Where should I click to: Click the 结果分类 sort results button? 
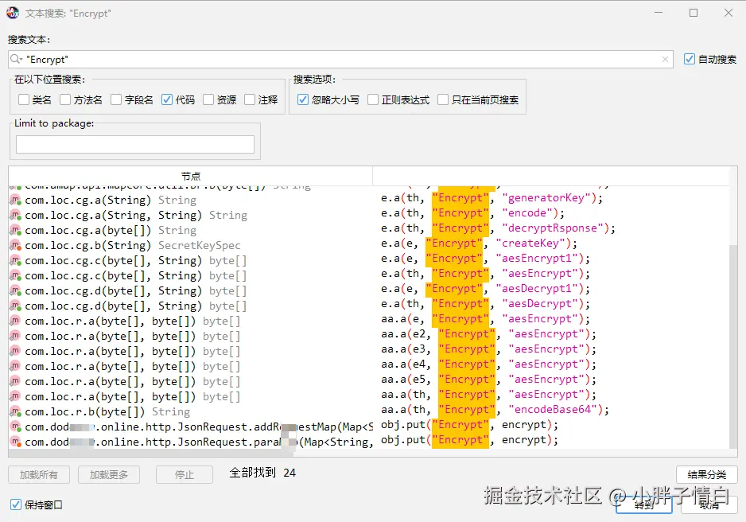coord(706,474)
